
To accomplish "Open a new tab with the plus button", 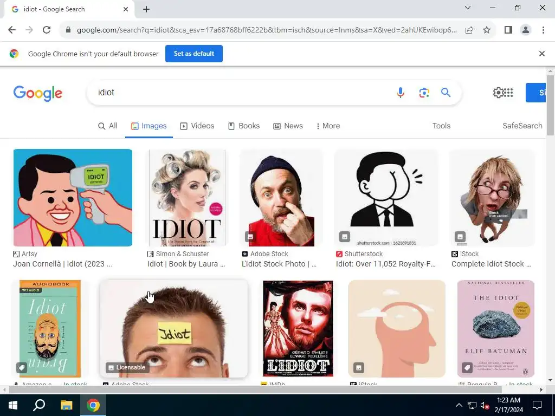I will [146, 10].
